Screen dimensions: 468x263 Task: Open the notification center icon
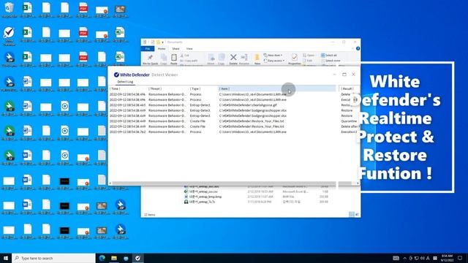click(x=461, y=258)
